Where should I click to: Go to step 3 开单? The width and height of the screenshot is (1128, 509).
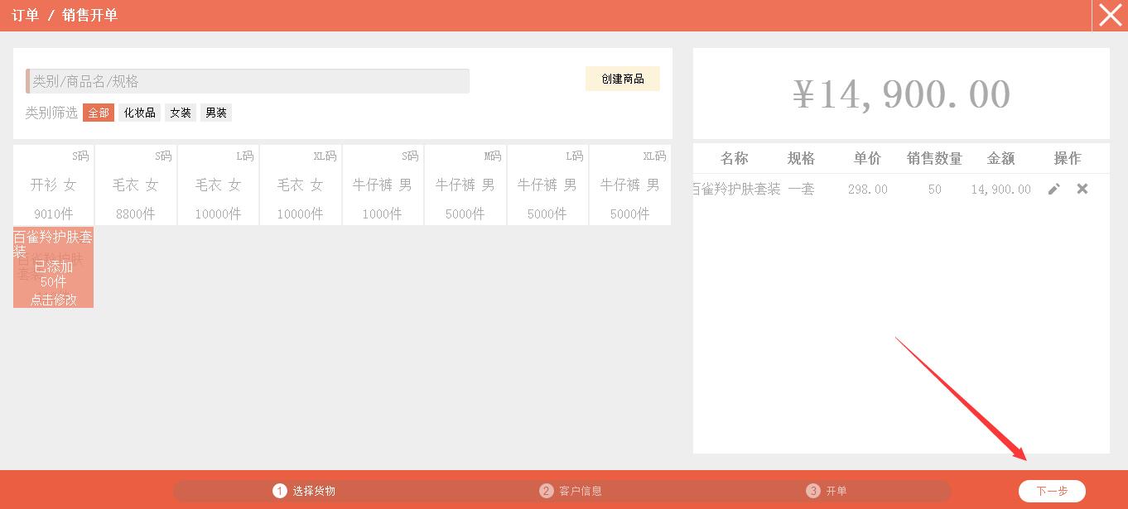[827, 491]
